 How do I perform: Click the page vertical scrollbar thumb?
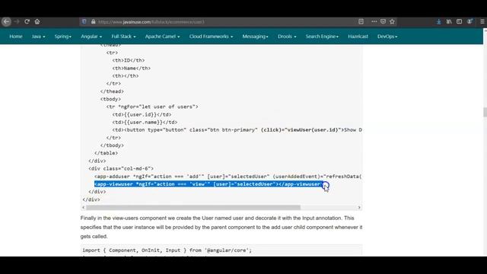click(485, 112)
